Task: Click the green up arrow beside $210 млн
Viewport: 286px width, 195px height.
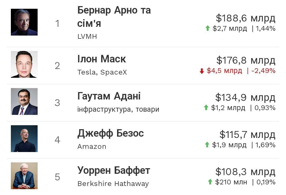Action: click(210, 182)
